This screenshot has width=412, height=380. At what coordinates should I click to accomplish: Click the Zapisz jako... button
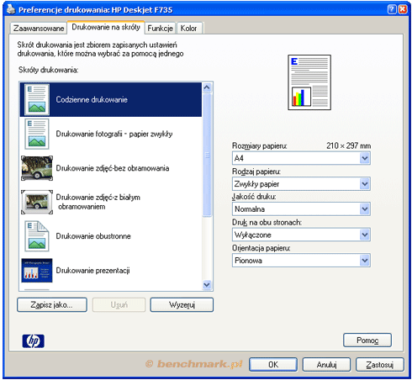[x=52, y=304]
